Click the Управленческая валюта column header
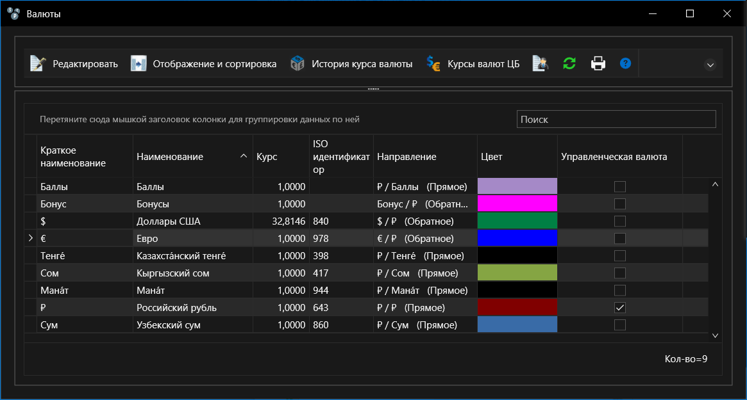The image size is (747, 400). click(x=620, y=157)
